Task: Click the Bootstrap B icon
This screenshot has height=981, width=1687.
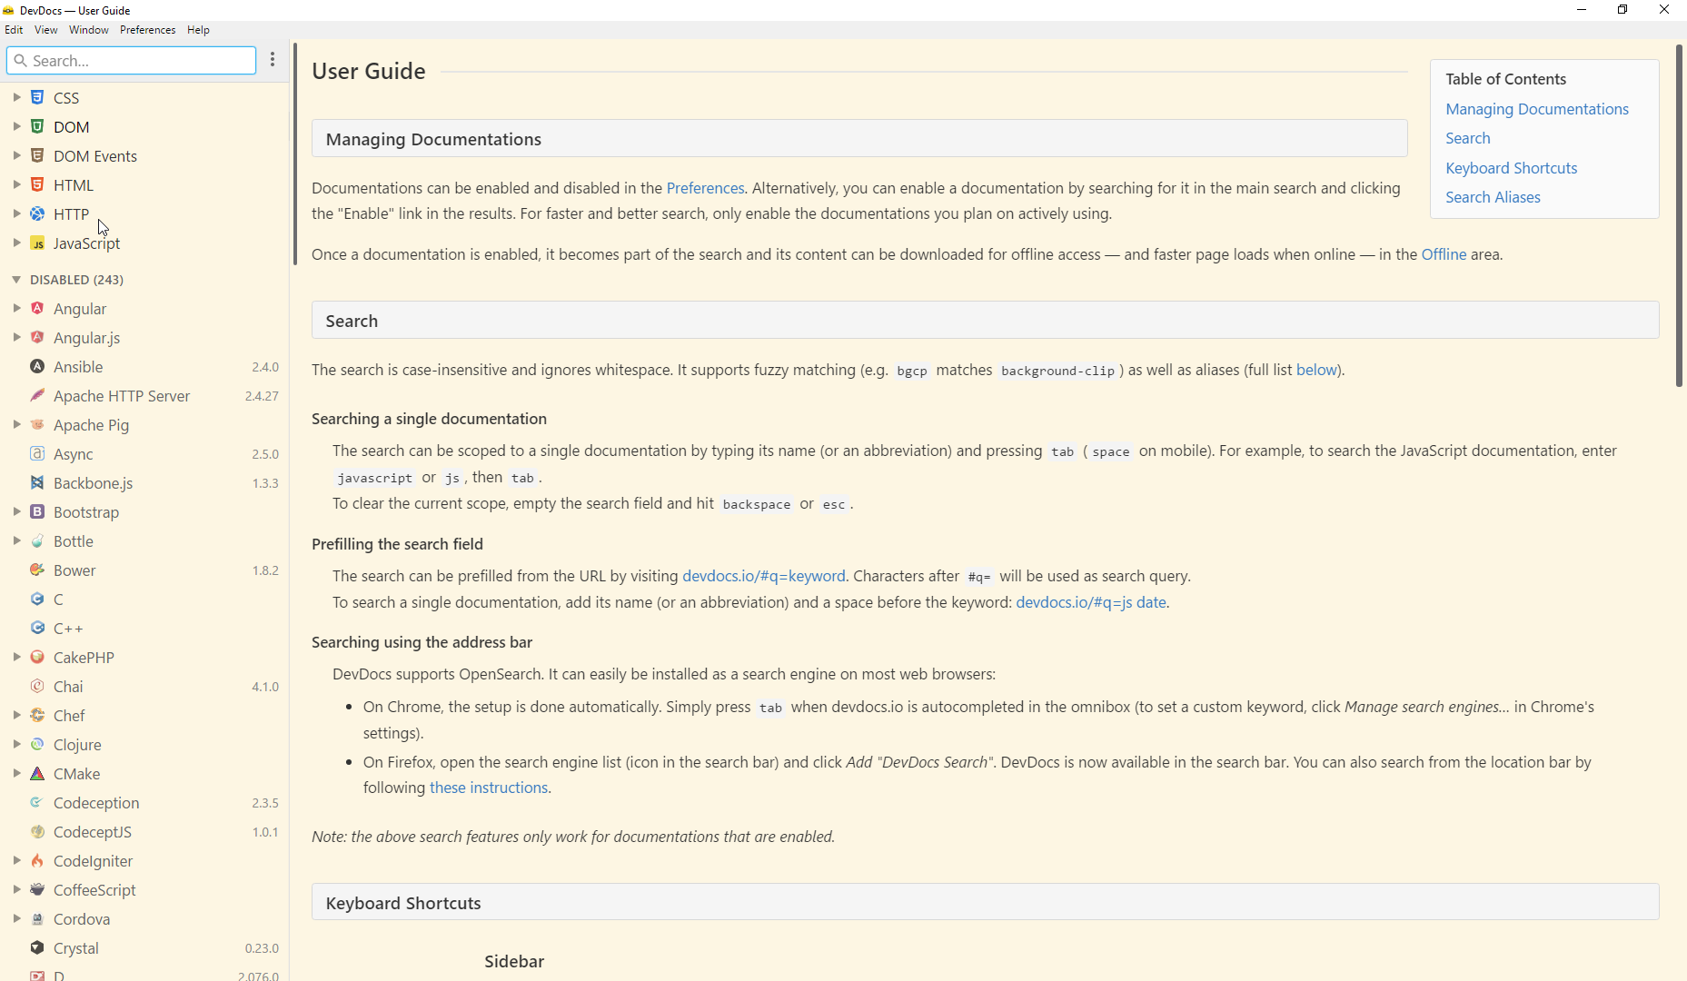Action: click(x=37, y=511)
